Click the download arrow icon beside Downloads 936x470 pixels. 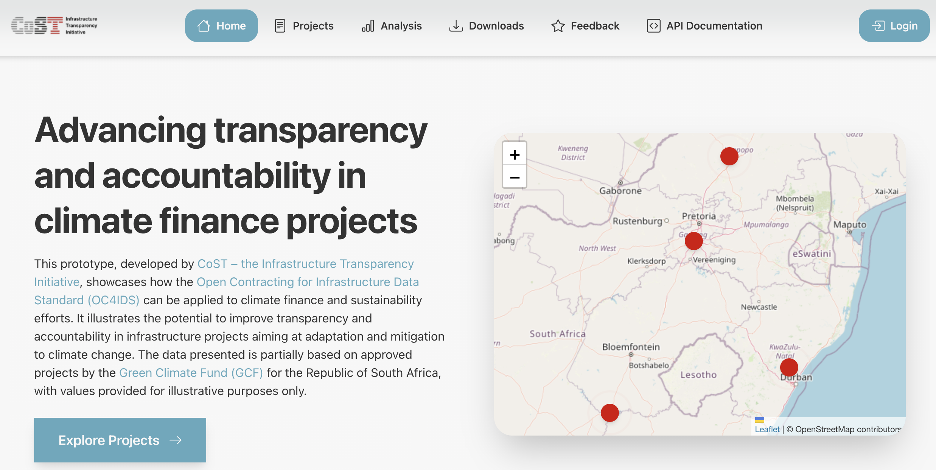click(x=456, y=26)
